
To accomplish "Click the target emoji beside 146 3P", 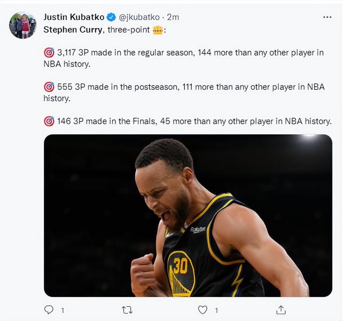I will click(x=49, y=121).
